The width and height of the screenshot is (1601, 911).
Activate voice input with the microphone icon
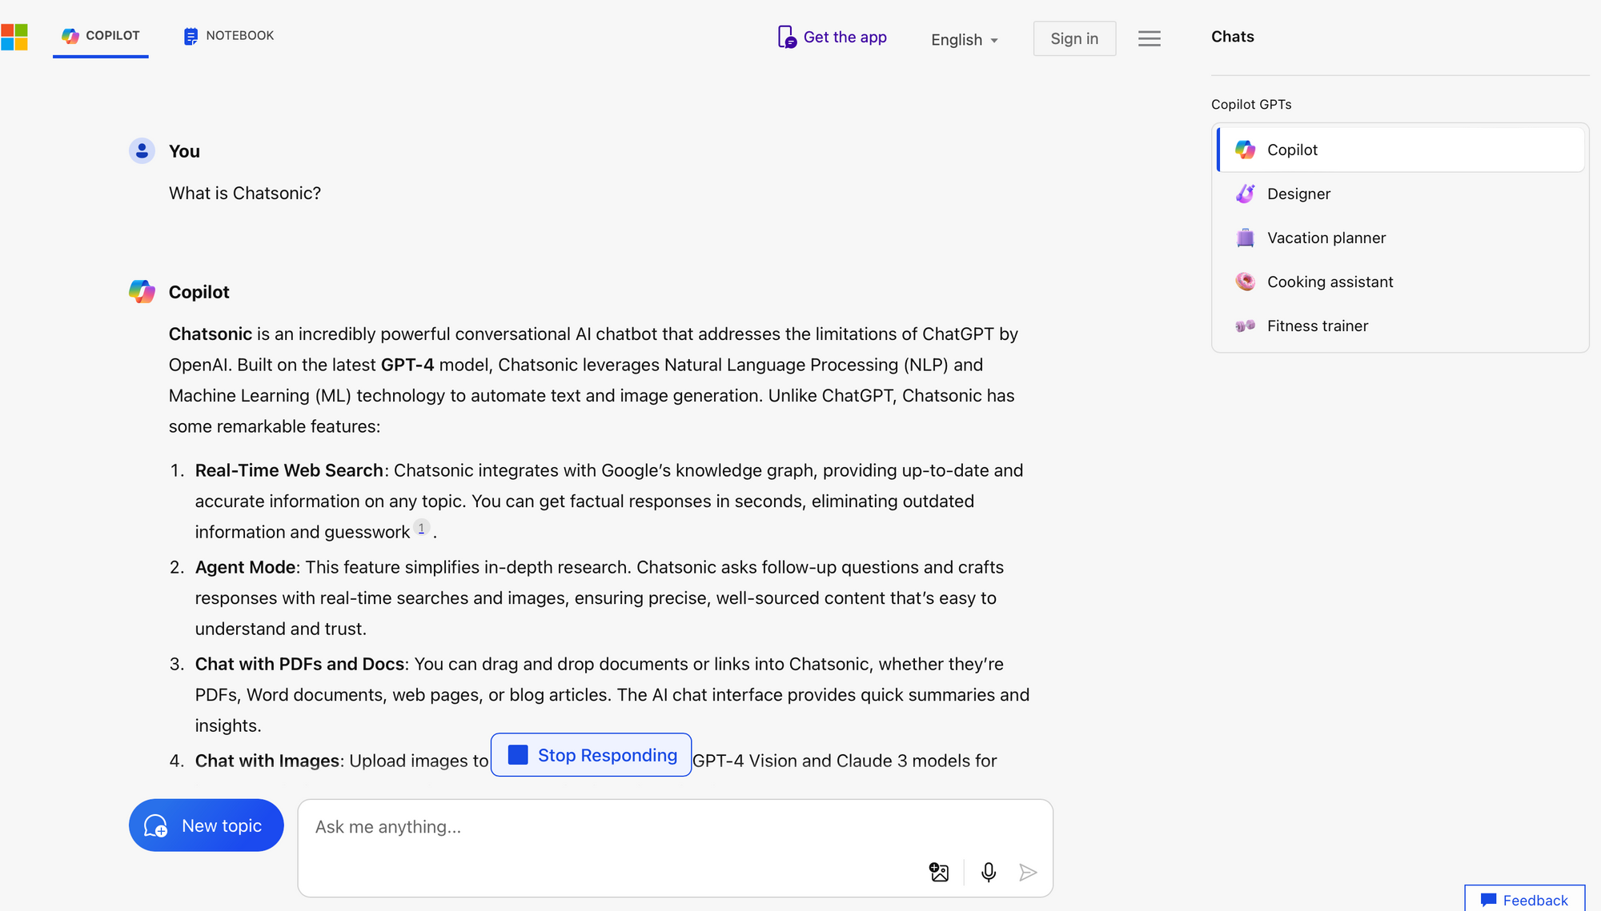point(989,872)
